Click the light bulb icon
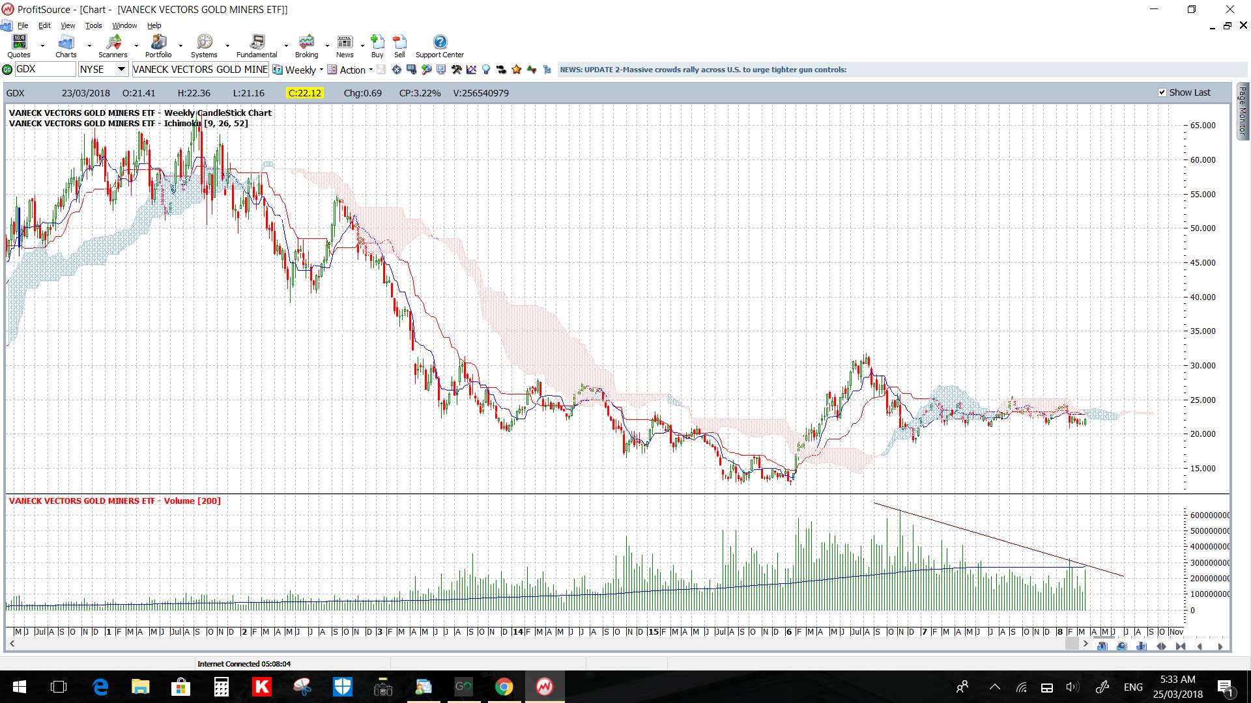Screen dimensions: 1251x703 486,70
